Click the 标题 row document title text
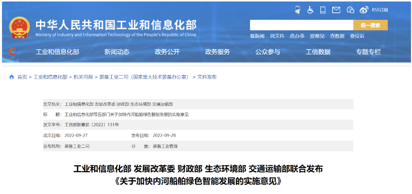The width and height of the screenshot is (412, 194). pyautogui.click(x=127, y=114)
